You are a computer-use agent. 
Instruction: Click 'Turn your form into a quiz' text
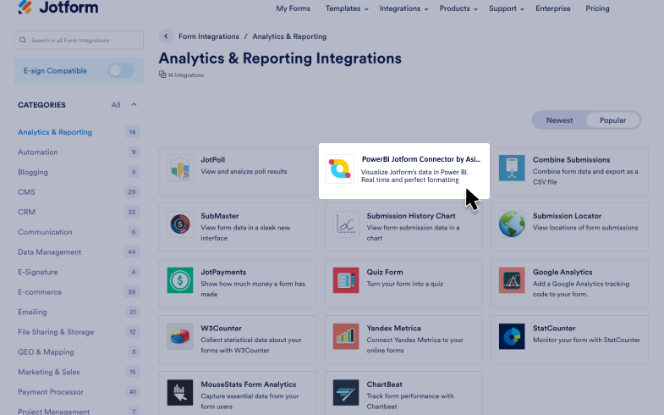coord(405,284)
